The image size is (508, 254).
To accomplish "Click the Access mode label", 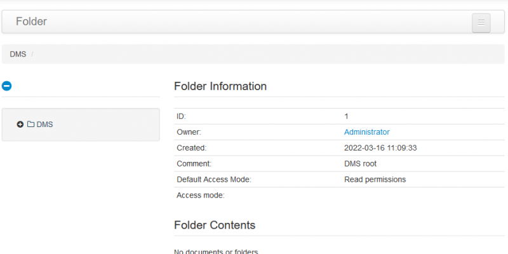I will tap(201, 196).
